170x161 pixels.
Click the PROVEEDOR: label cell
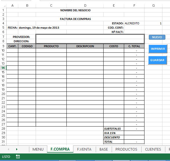point(21,37)
